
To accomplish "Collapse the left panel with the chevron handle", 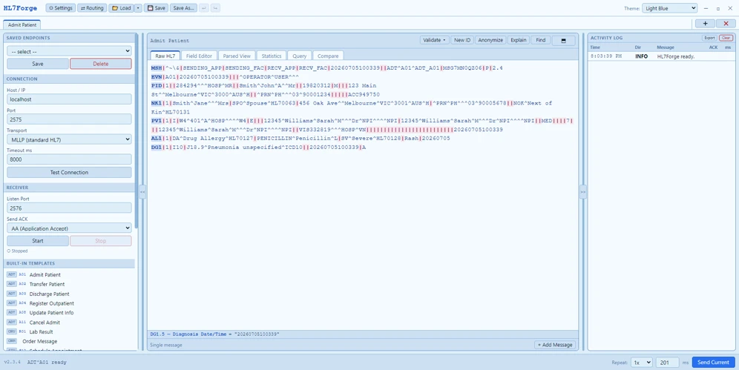I will (x=142, y=191).
